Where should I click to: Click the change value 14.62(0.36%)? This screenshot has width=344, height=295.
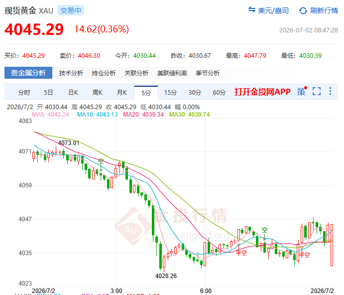point(102,29)
